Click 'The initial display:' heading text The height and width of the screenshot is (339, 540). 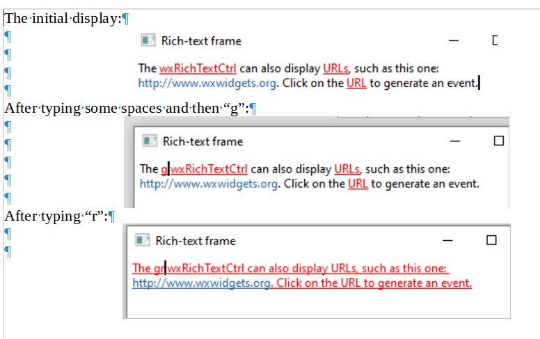63,18
